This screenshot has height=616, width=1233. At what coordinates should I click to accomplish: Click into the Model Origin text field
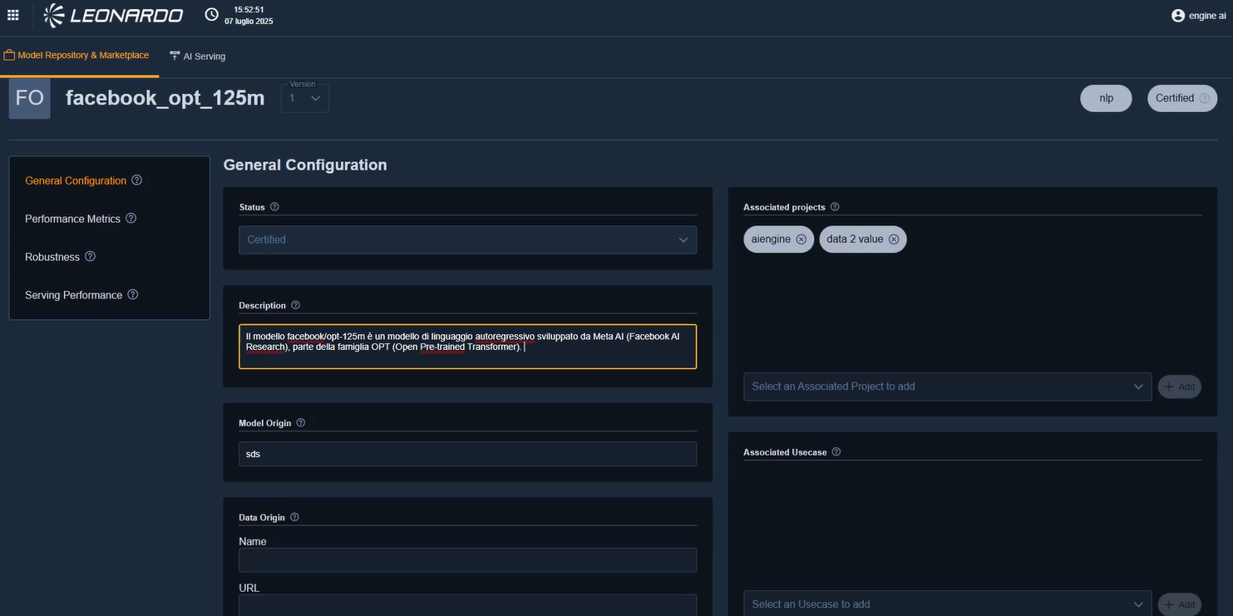(x=467, y=454)
